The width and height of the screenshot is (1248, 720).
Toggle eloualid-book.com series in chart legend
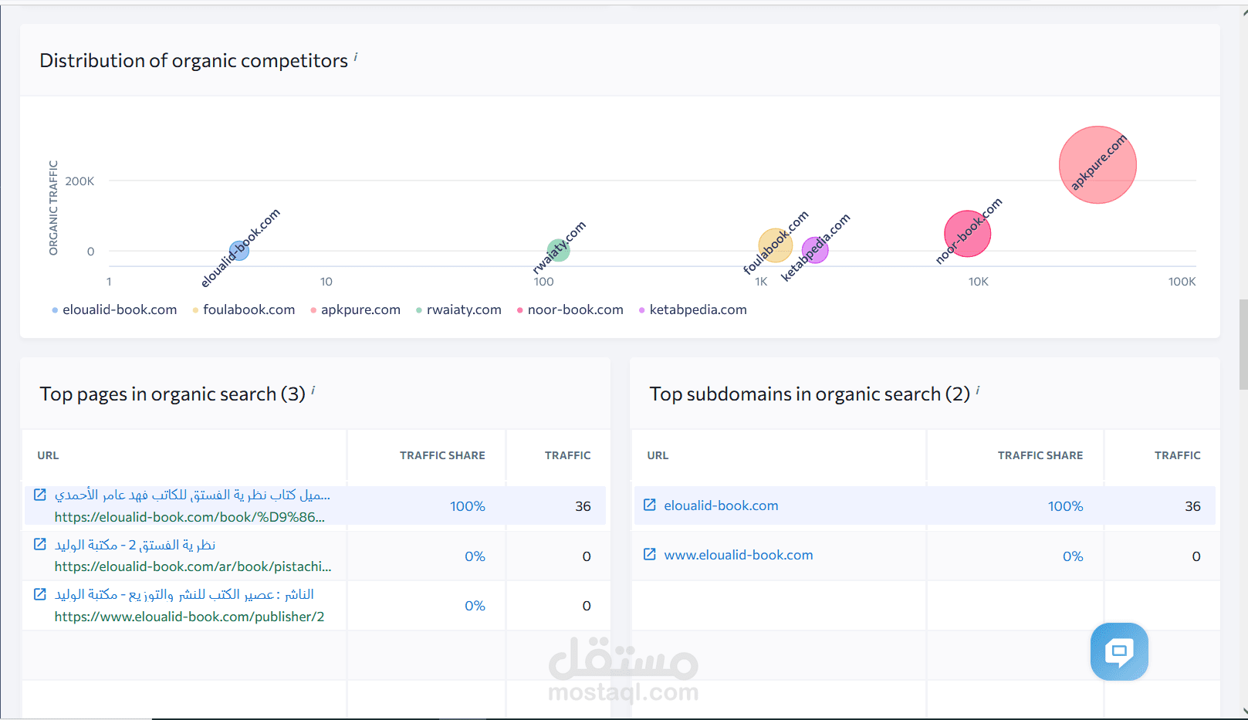point(120,309)
